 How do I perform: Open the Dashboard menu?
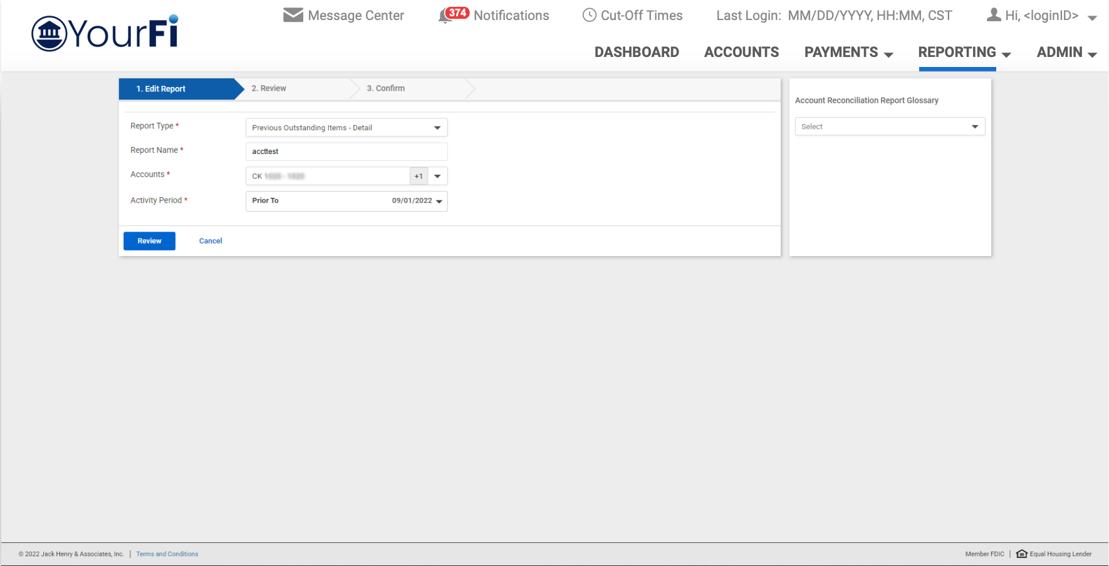637,52
